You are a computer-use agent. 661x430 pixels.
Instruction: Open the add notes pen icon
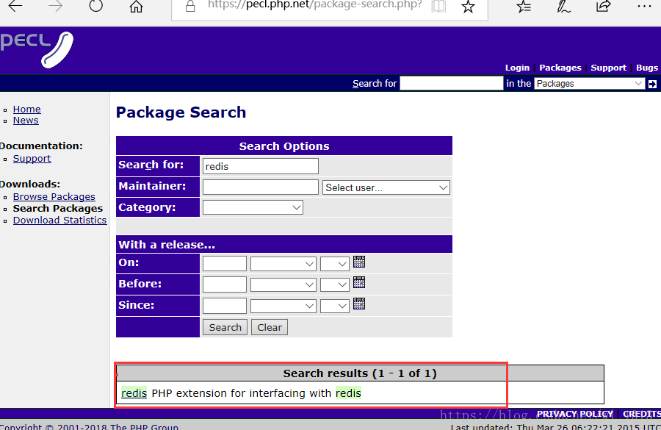pyautogui.click(x=563, y=6)
